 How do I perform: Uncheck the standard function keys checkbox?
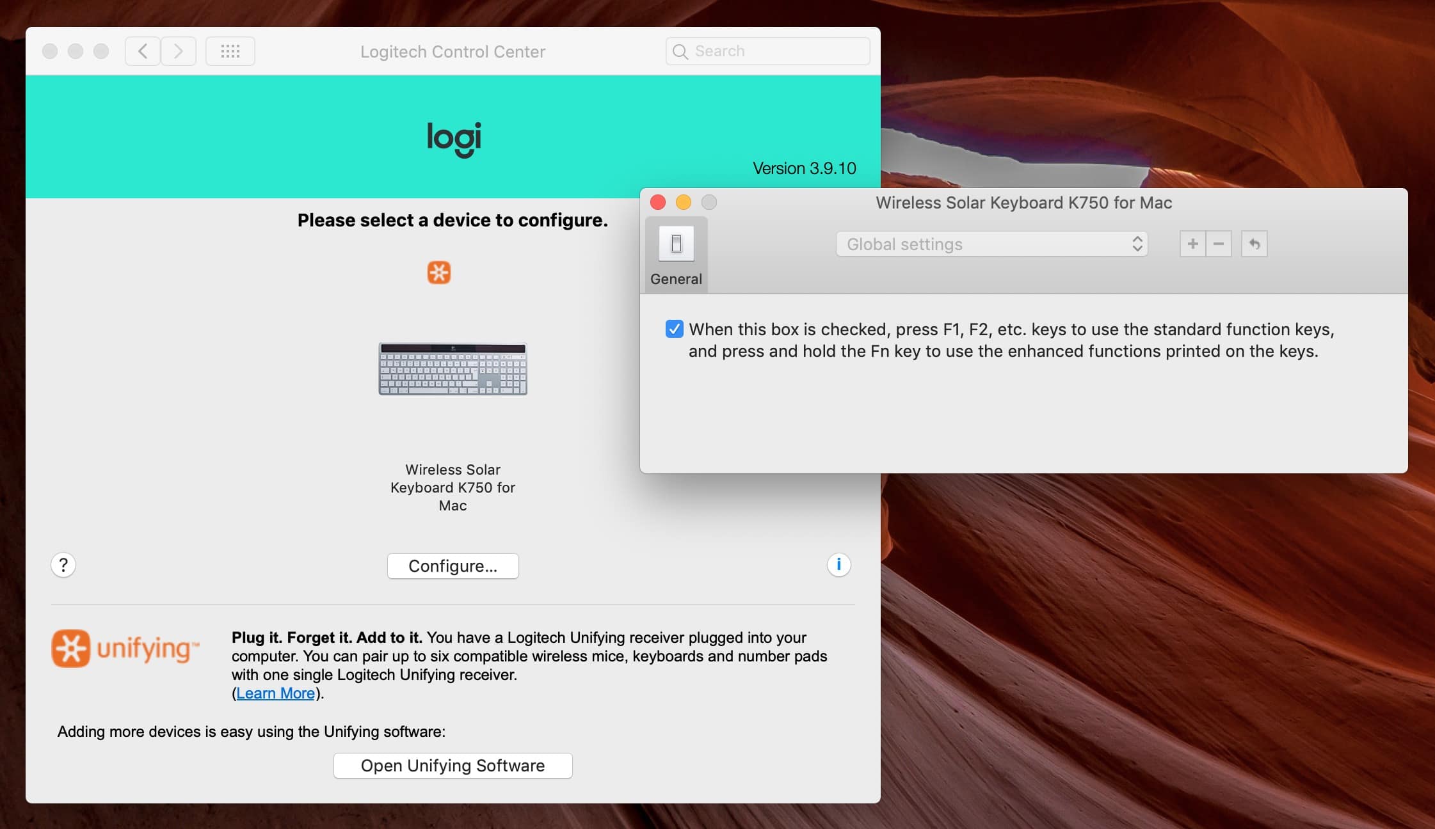tap(674, 329)
